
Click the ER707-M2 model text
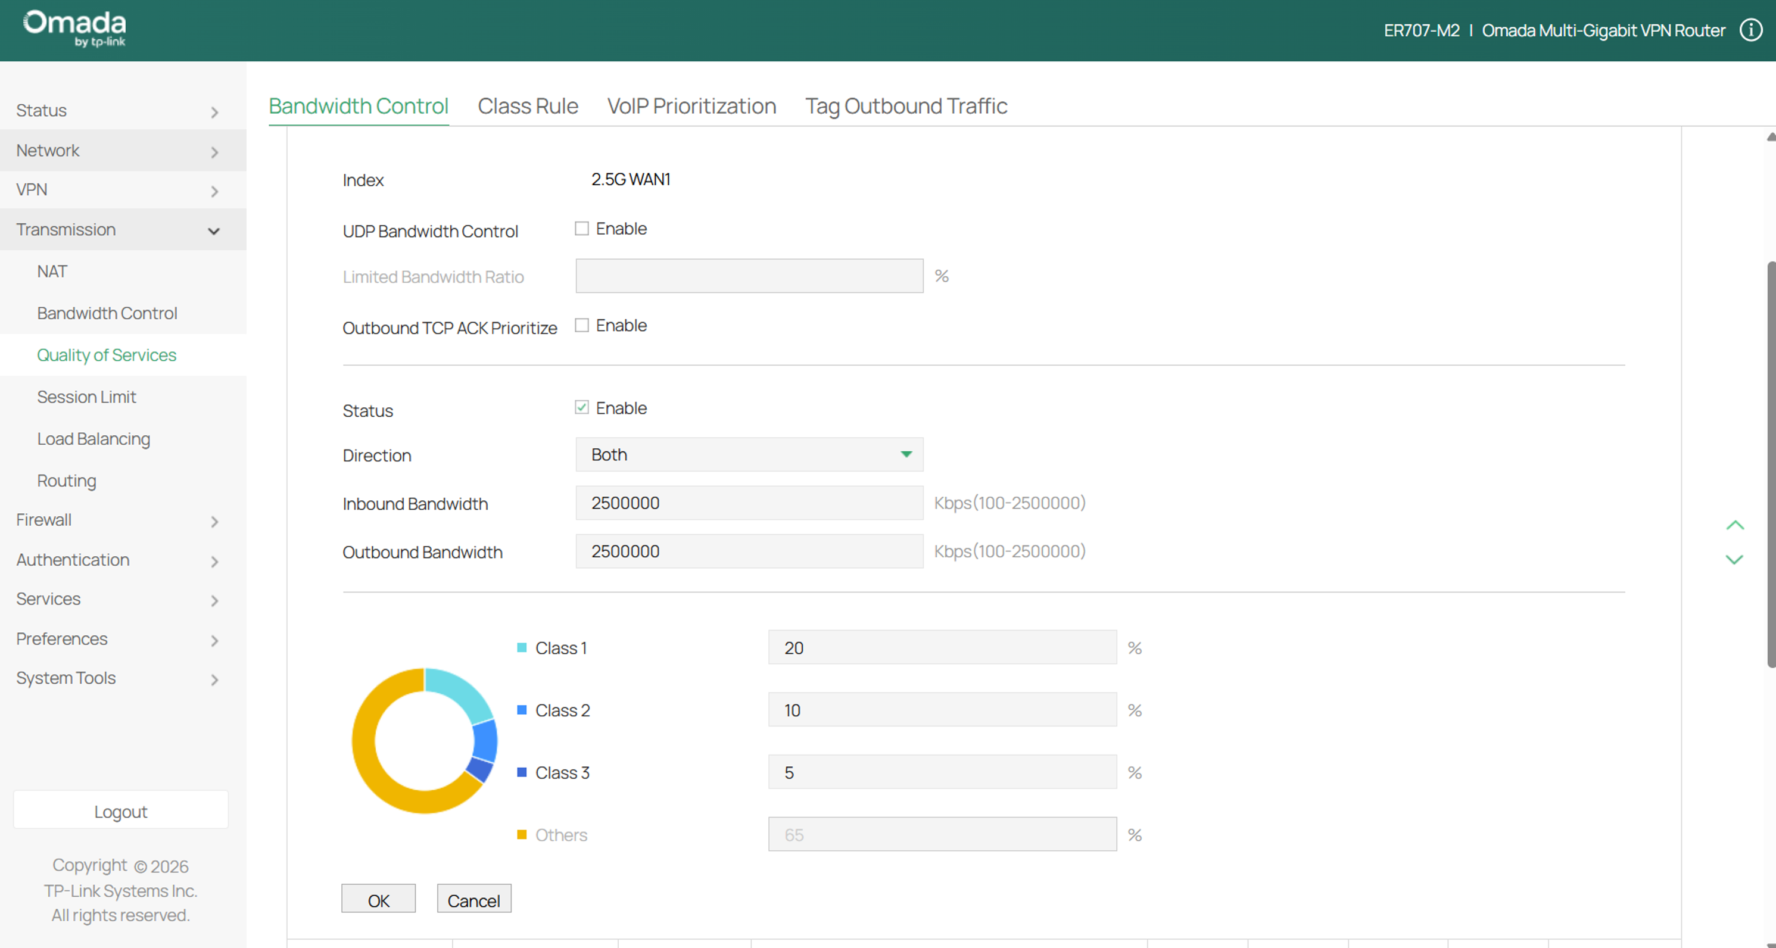coord(1422,30)
